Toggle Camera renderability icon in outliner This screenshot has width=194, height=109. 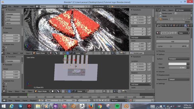[189, 19]
